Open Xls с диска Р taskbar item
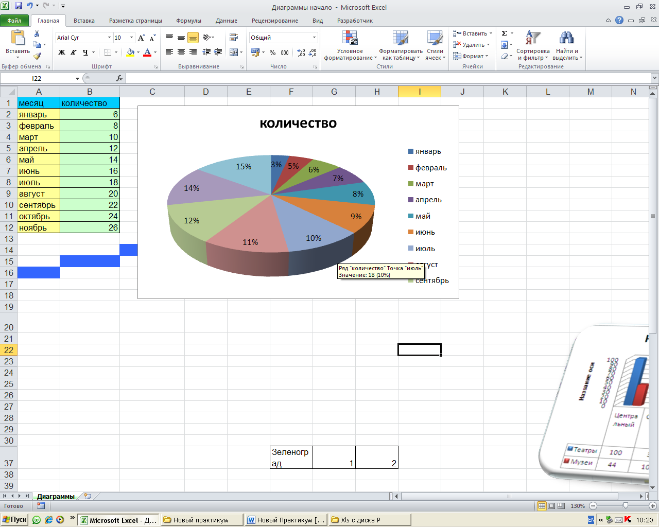 (369, 520)
